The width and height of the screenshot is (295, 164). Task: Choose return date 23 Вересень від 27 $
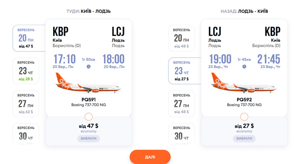[x=185, y=71]
